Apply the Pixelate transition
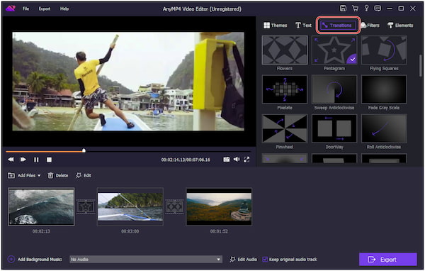Image resolution: width=425 pixels, height=271 pixels. [x=285, y=89]
